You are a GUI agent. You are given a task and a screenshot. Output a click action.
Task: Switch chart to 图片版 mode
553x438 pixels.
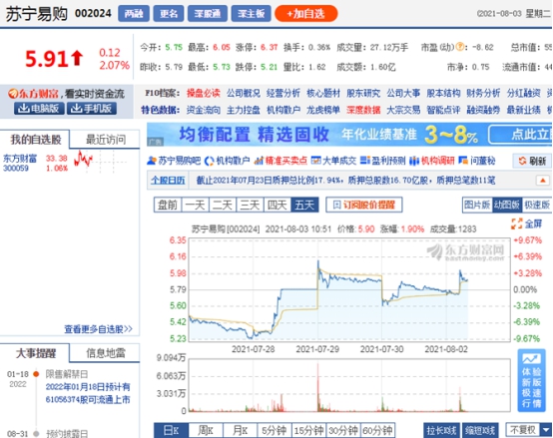pos(477,205)
